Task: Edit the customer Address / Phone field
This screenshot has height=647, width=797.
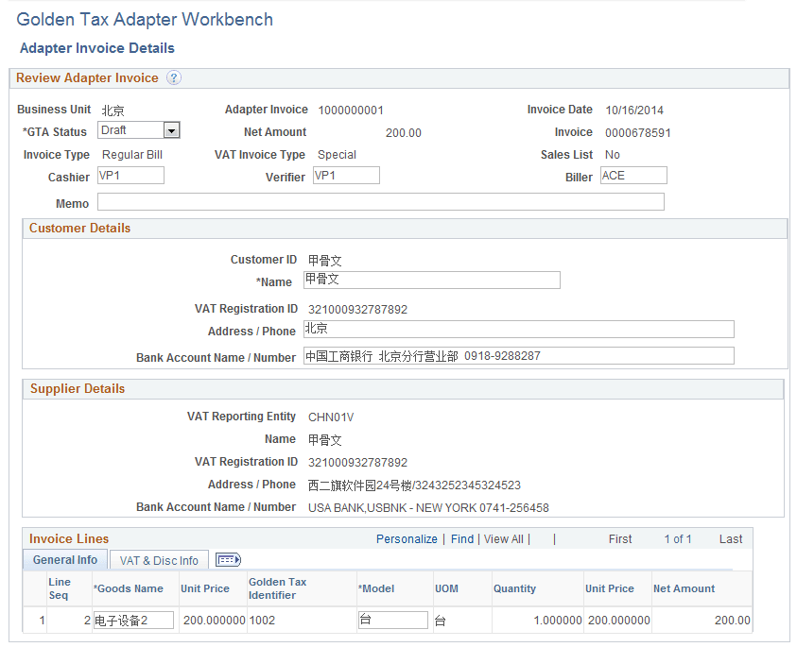Action: click(x=518, y=328)
